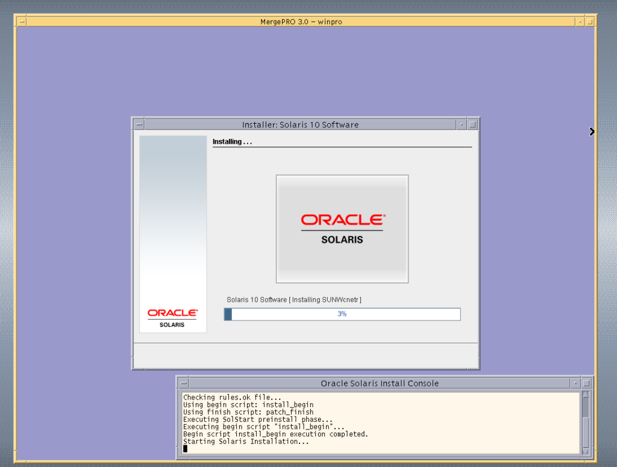Click the MergePRO 3.0 title bar
The image size is (617, 467).
pos(301,22)
